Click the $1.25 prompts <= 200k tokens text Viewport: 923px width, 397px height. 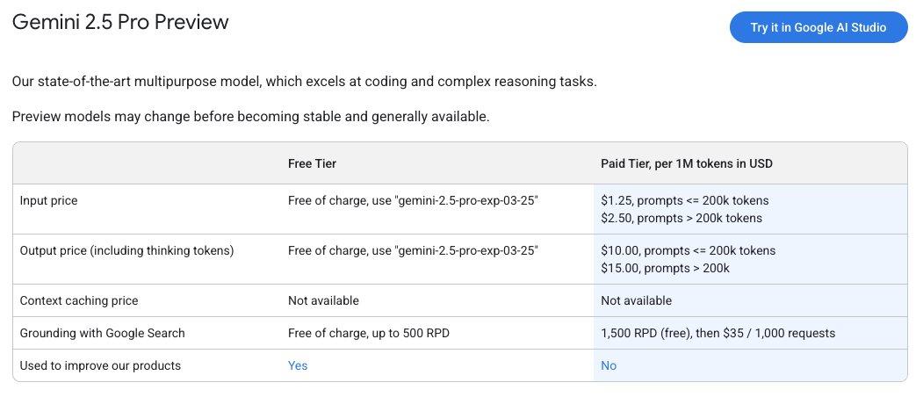coord(685,200)
